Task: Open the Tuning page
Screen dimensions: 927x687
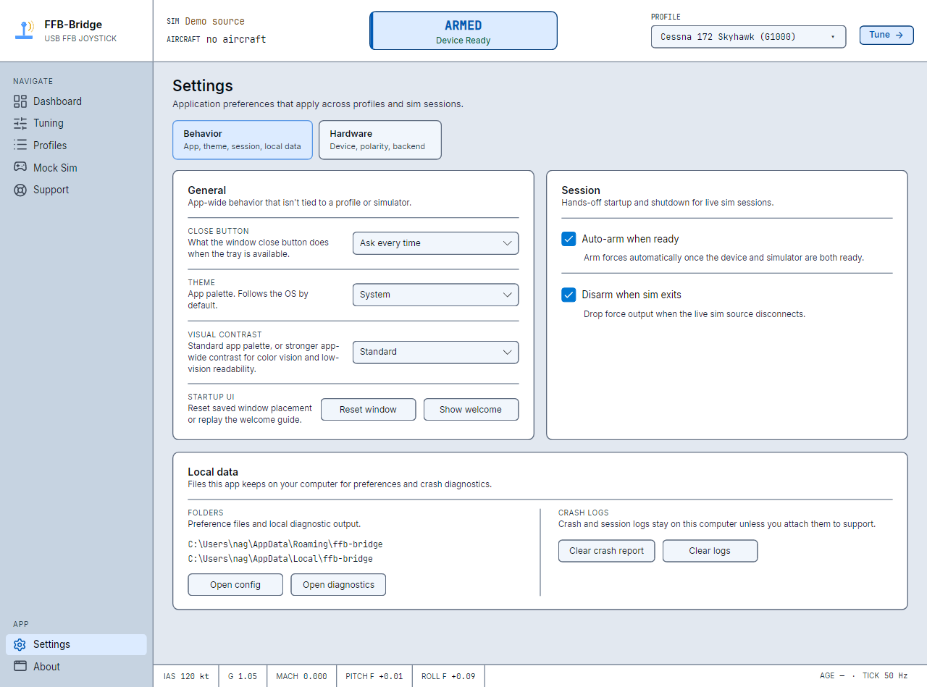Action: [76, 123]
